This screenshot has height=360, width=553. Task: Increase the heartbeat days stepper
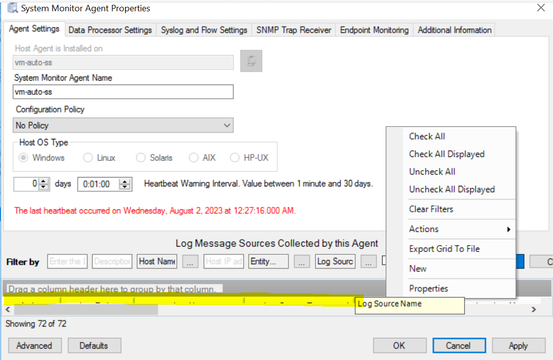tap(44, 181)
